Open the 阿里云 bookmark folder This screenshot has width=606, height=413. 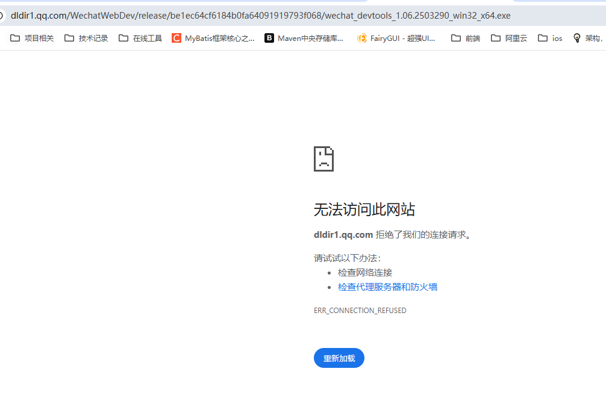509,38
